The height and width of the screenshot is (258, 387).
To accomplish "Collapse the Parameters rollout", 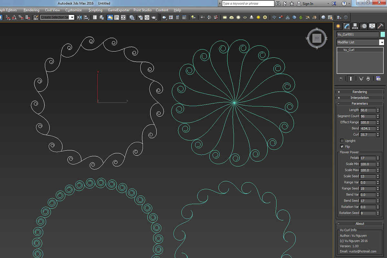I will pos(360,104).
